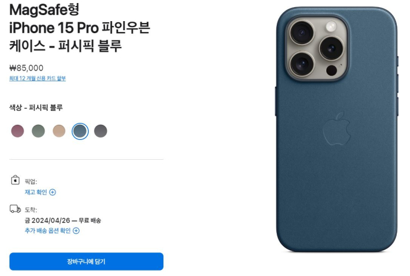Expand the plus icon beside 재고 확인
410x276 pixels.
(52, 192)
